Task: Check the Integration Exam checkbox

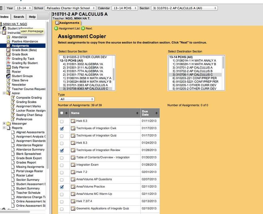Action: tap(62, 165)
